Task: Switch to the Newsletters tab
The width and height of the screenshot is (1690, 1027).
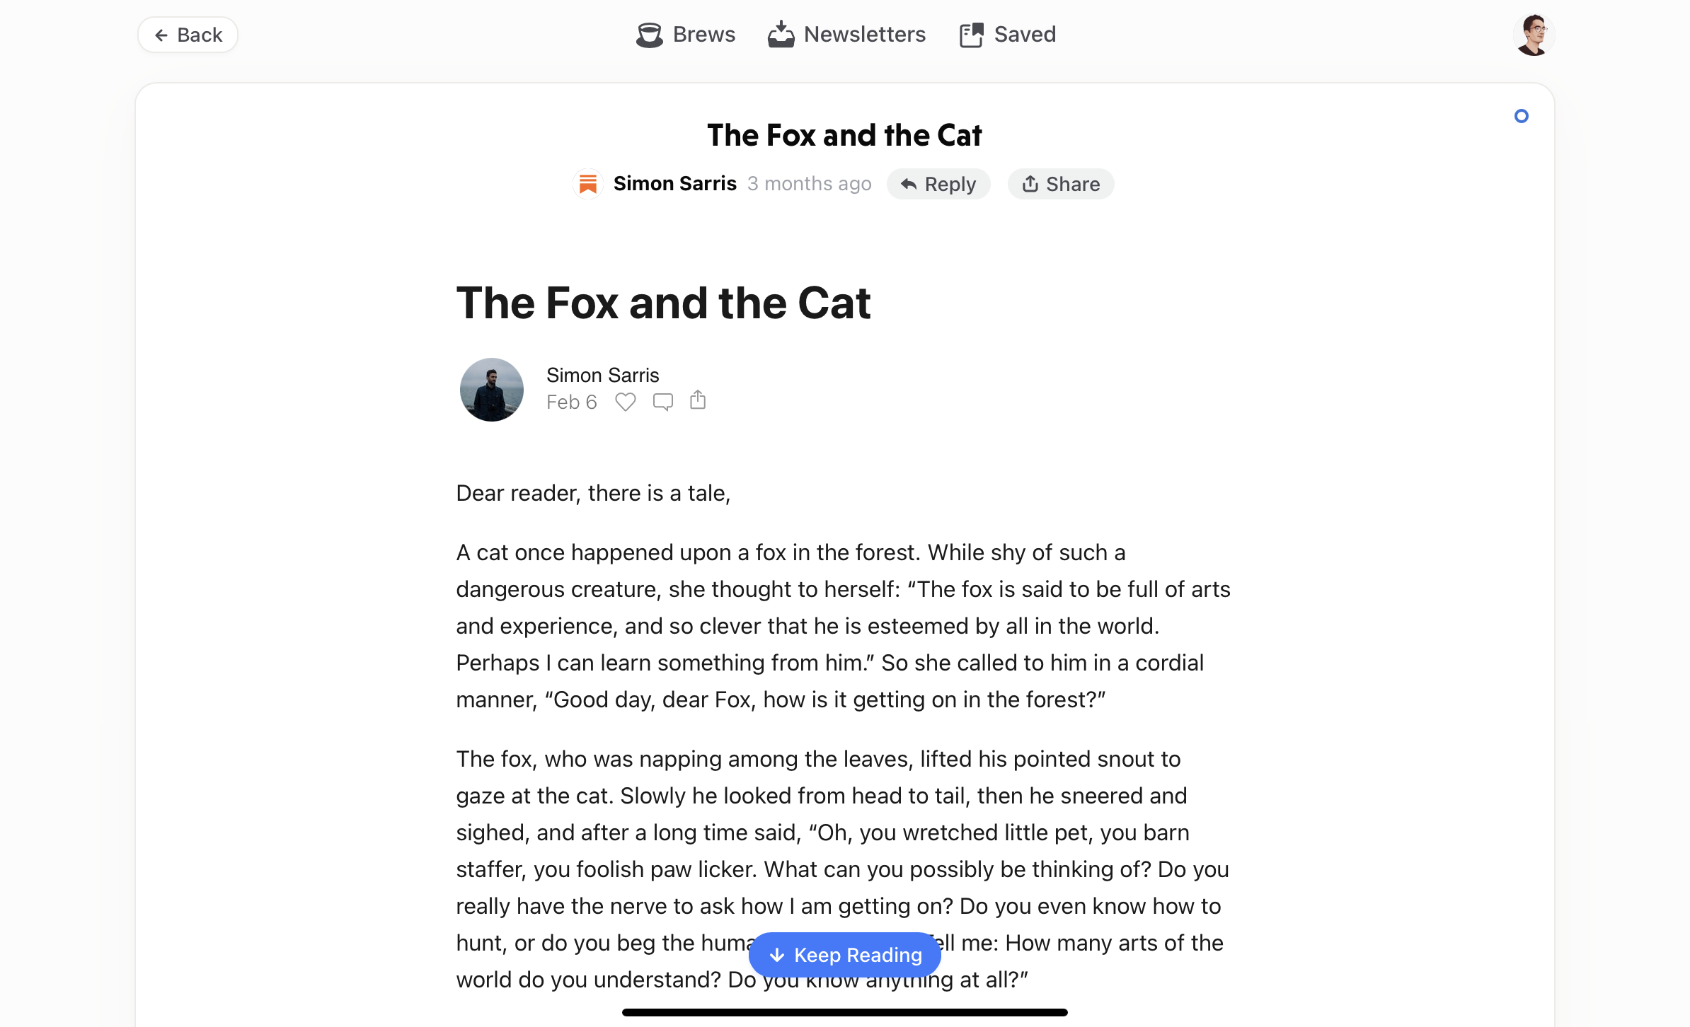Action: point(846,35)
